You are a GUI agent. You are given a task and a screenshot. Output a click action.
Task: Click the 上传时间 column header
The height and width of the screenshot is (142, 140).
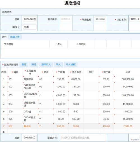tap(81, 44)
